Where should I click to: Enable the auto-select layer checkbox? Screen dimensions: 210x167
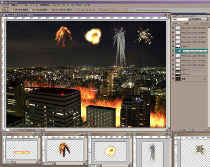coord(12,10)
